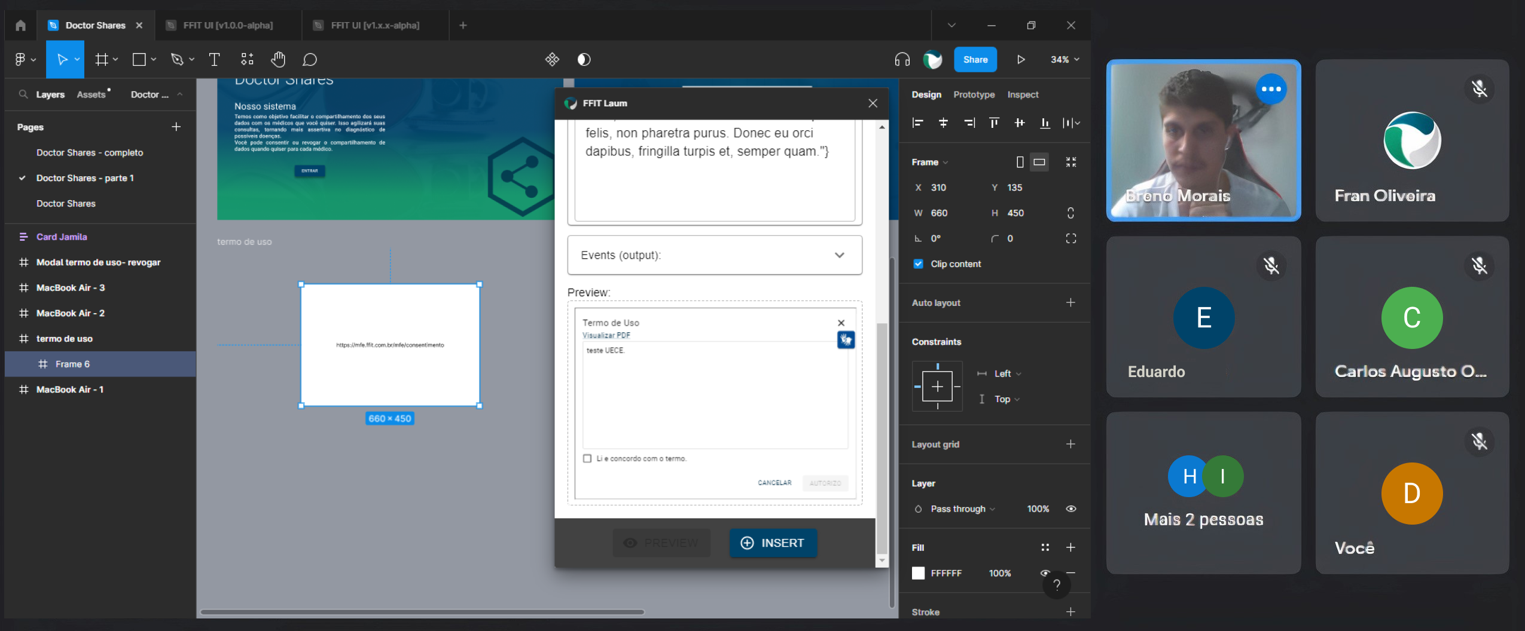Open the Assets tab

pyautogui.click(x=91, y=94)
